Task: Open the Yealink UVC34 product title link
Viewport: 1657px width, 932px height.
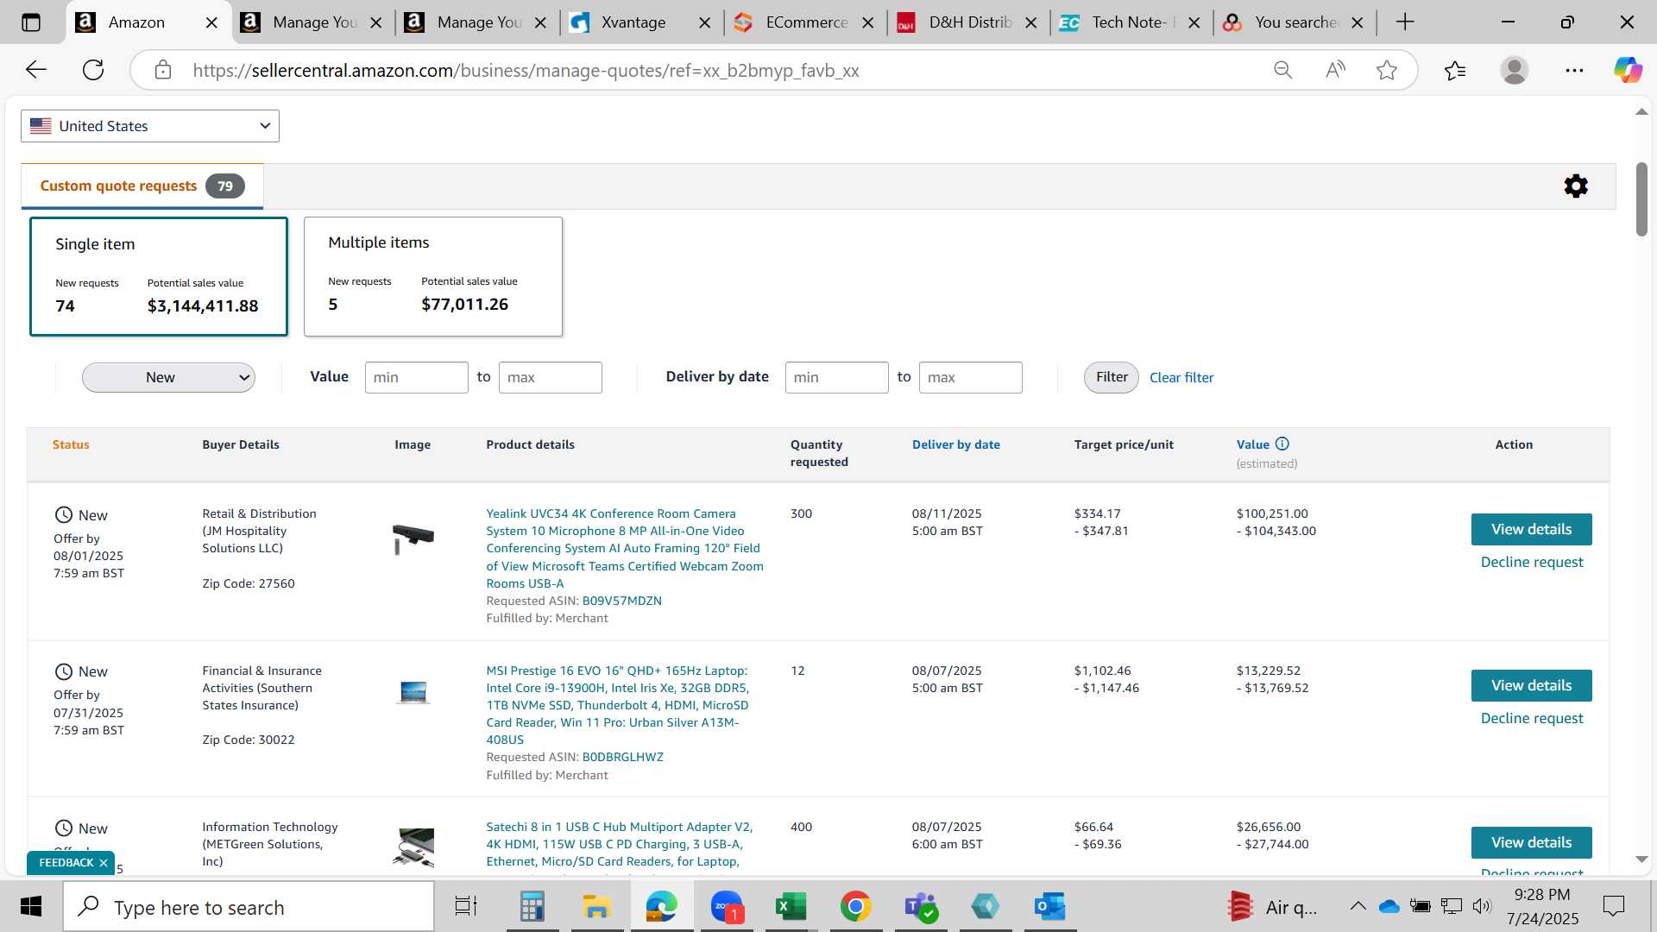Action: [624, 548]
